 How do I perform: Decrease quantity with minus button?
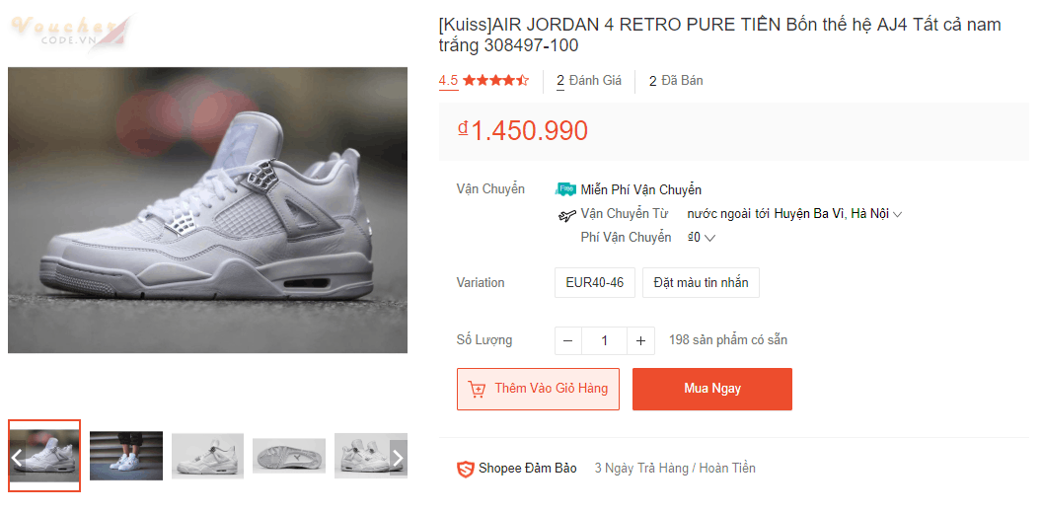pyautogui.click(x=567, y=341)
